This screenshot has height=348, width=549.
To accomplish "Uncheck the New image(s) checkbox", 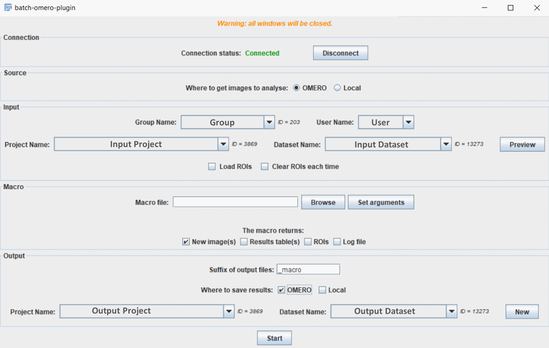I will (186, 242).
